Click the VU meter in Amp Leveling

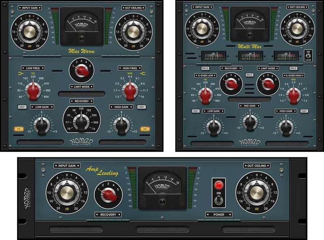point(162,187)
